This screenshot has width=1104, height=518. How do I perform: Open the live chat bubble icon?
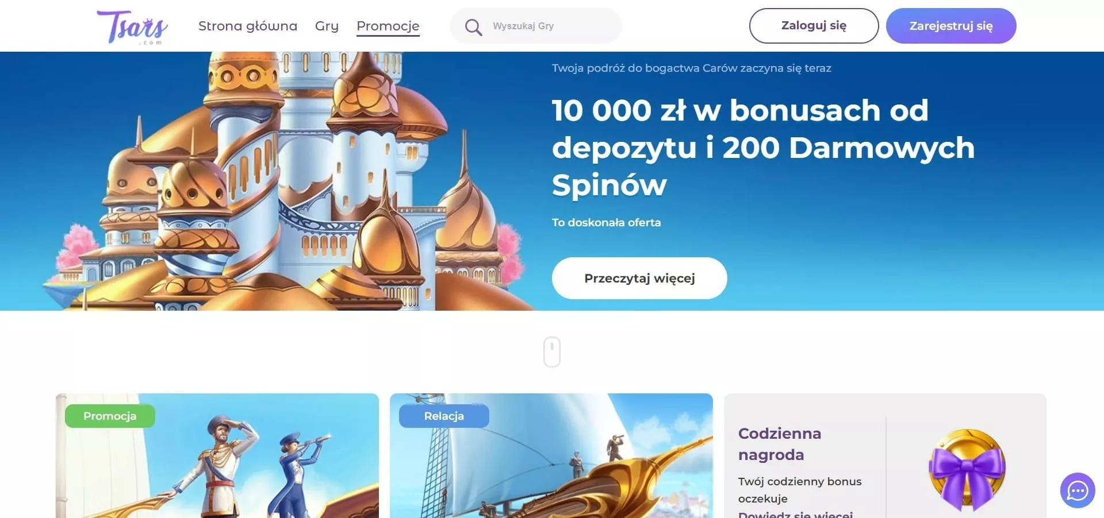coord(1078,490)
